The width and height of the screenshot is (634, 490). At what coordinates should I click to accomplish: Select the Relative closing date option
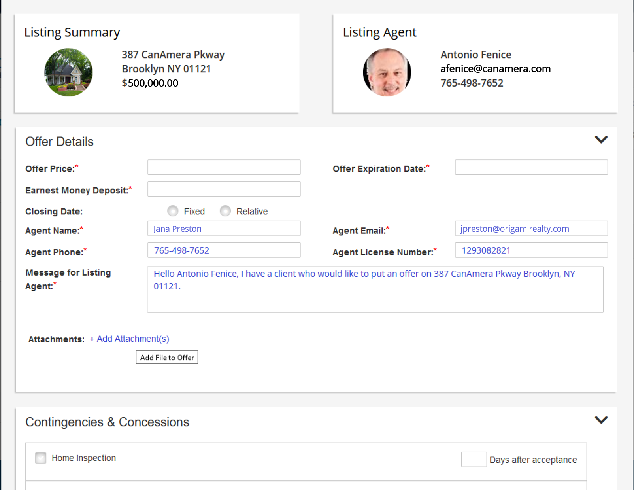(x=225, y=211)
